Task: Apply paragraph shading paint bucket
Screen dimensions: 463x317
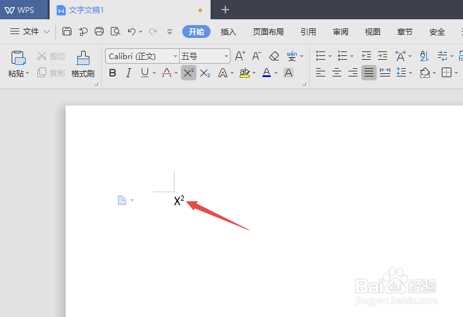Action: [x=424, y=73]
